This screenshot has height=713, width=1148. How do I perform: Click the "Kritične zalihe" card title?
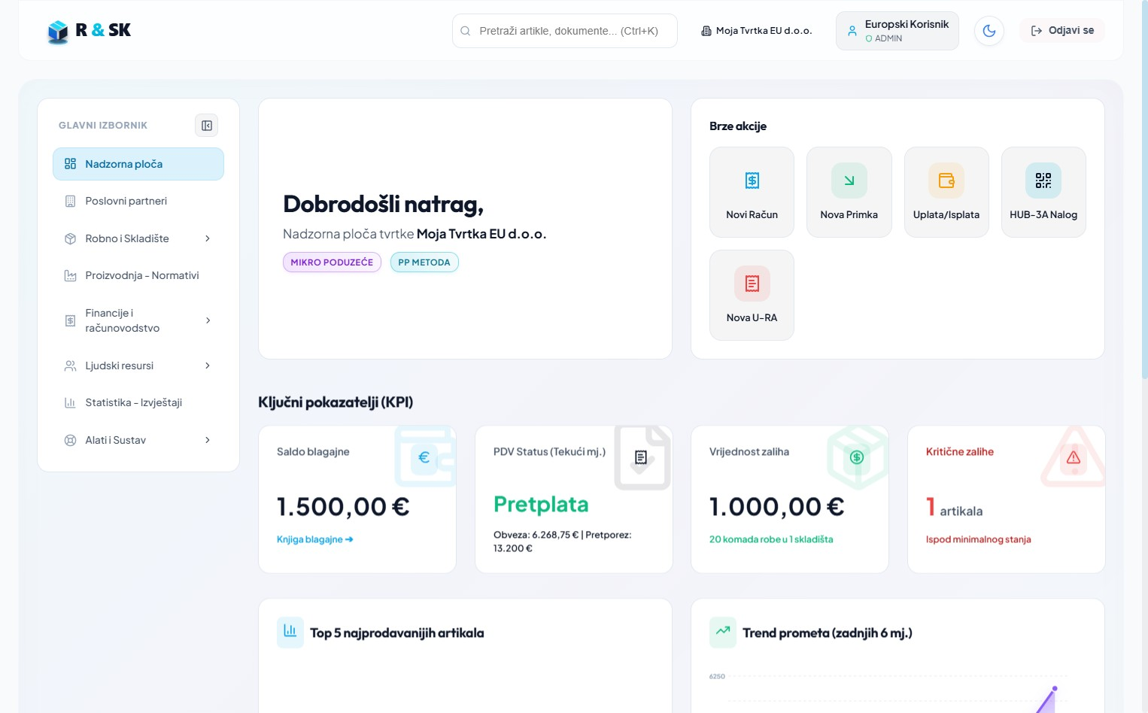[x=960, y=452]
